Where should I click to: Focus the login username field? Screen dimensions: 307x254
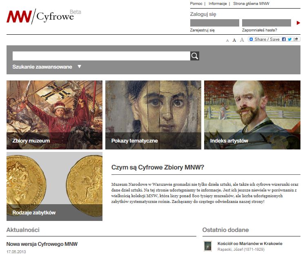[215, 23]
